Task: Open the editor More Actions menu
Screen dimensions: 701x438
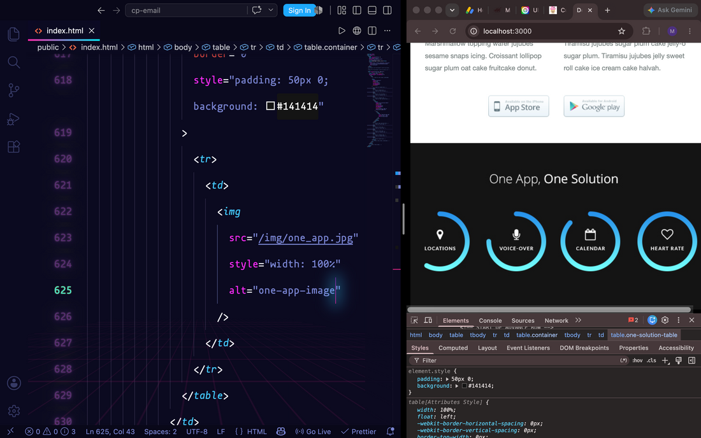Action: coord(387,31)
